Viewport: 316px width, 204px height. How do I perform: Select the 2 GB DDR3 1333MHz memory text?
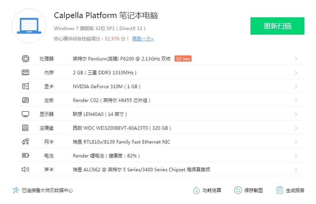pos(105,73)
